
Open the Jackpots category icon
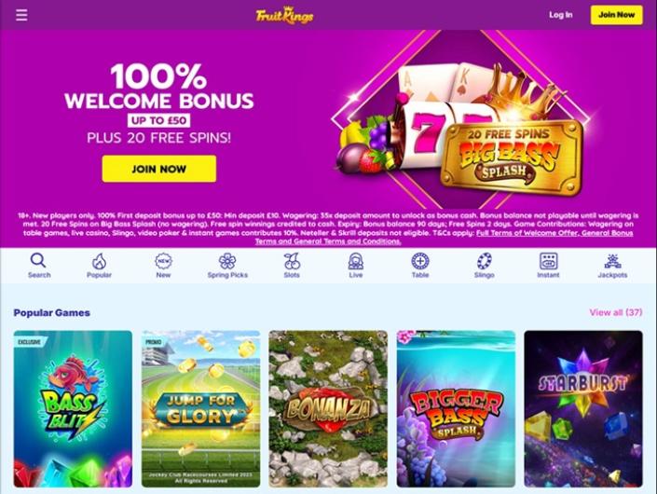pyautogui.click(x=612, y=261)
